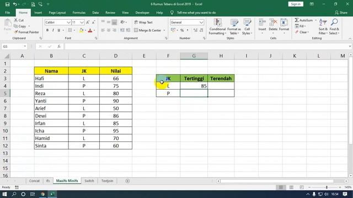The image size is (353, 198).
Task: Click the Increase Decimal icon
Action: [195, 30]
